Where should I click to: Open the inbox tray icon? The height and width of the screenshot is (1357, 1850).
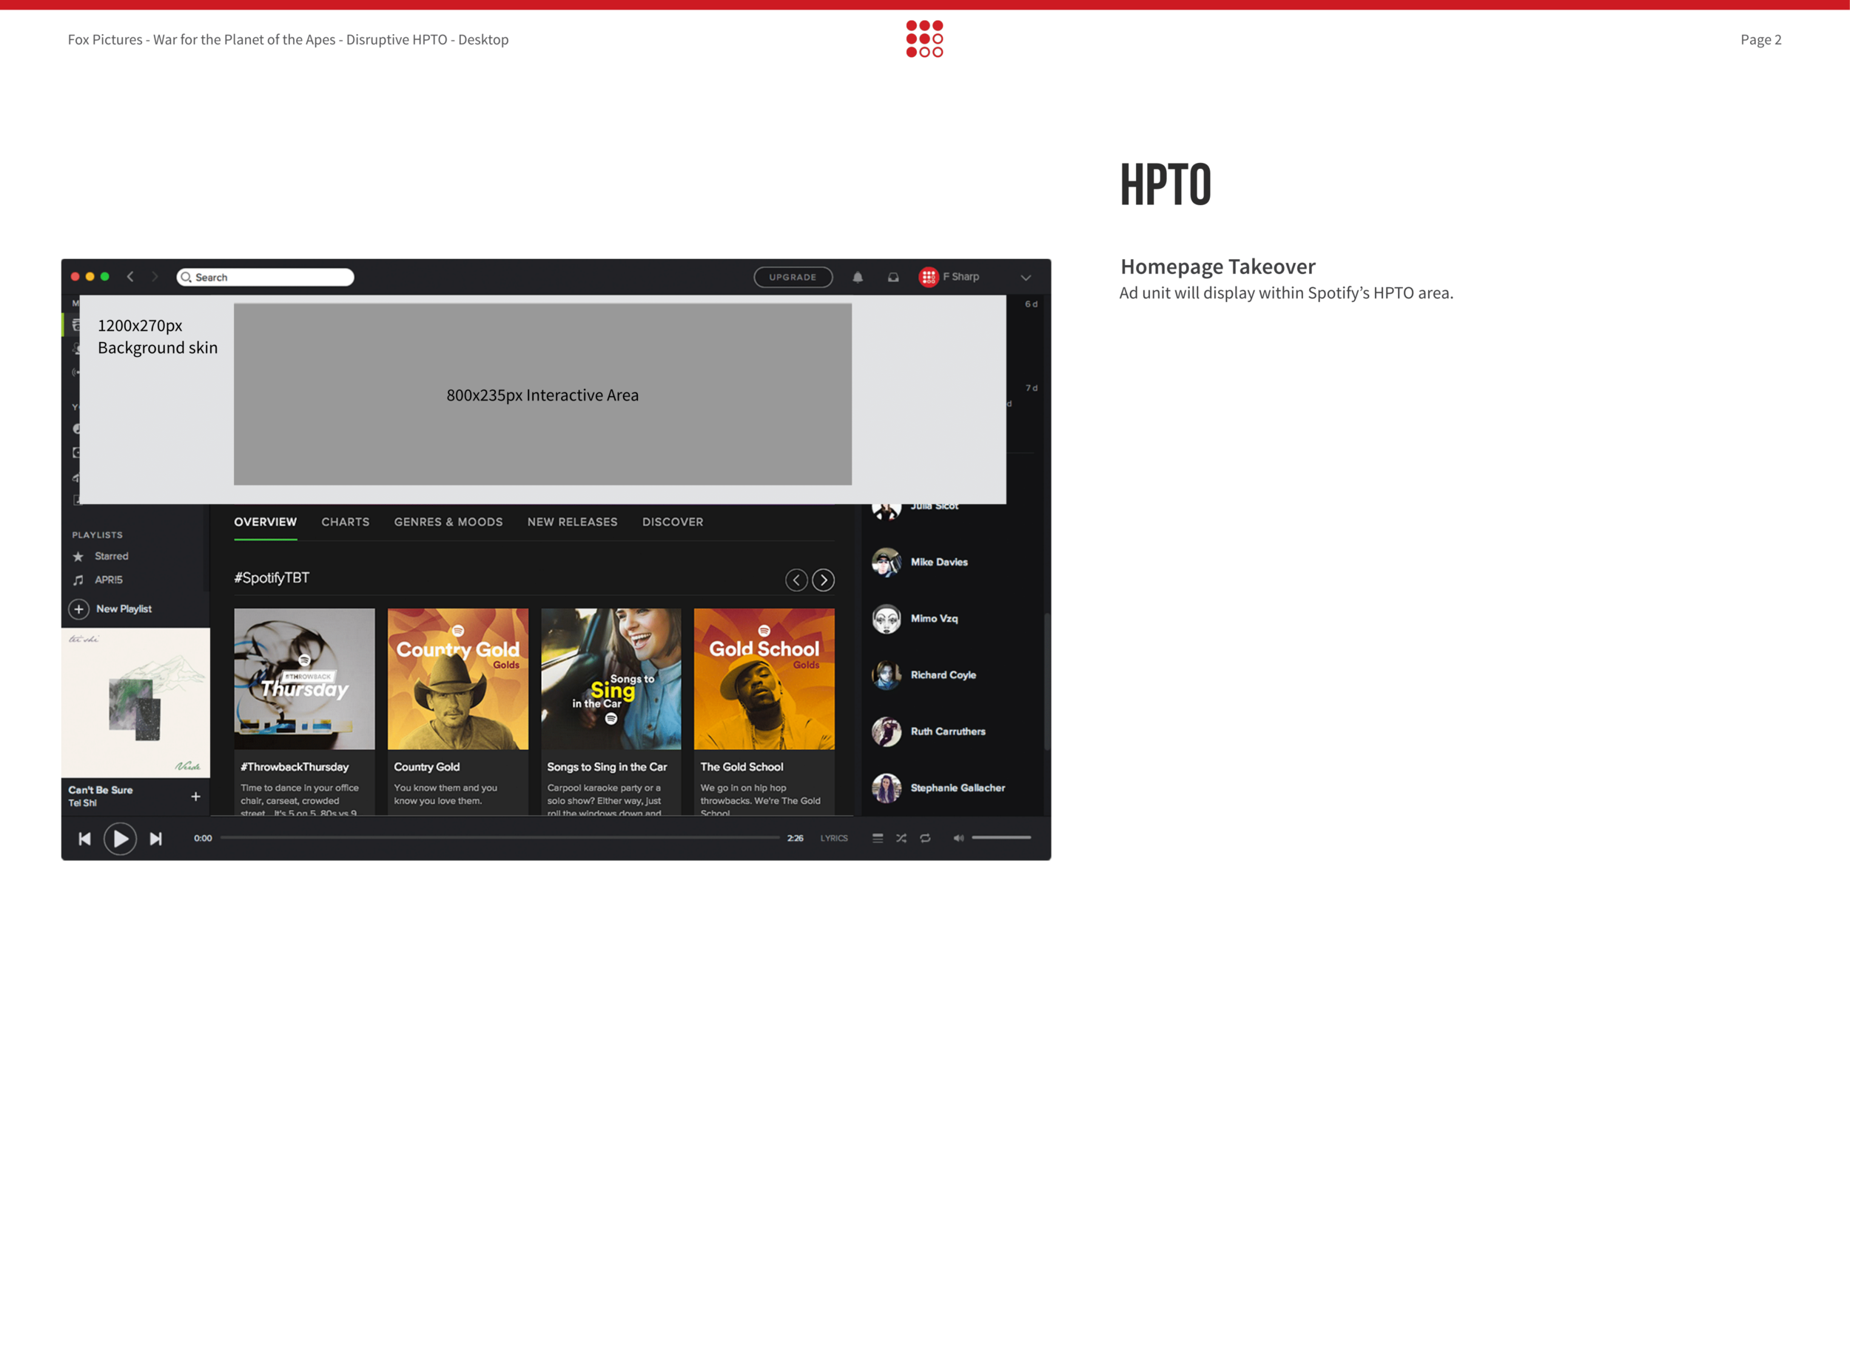coord(892,278)
